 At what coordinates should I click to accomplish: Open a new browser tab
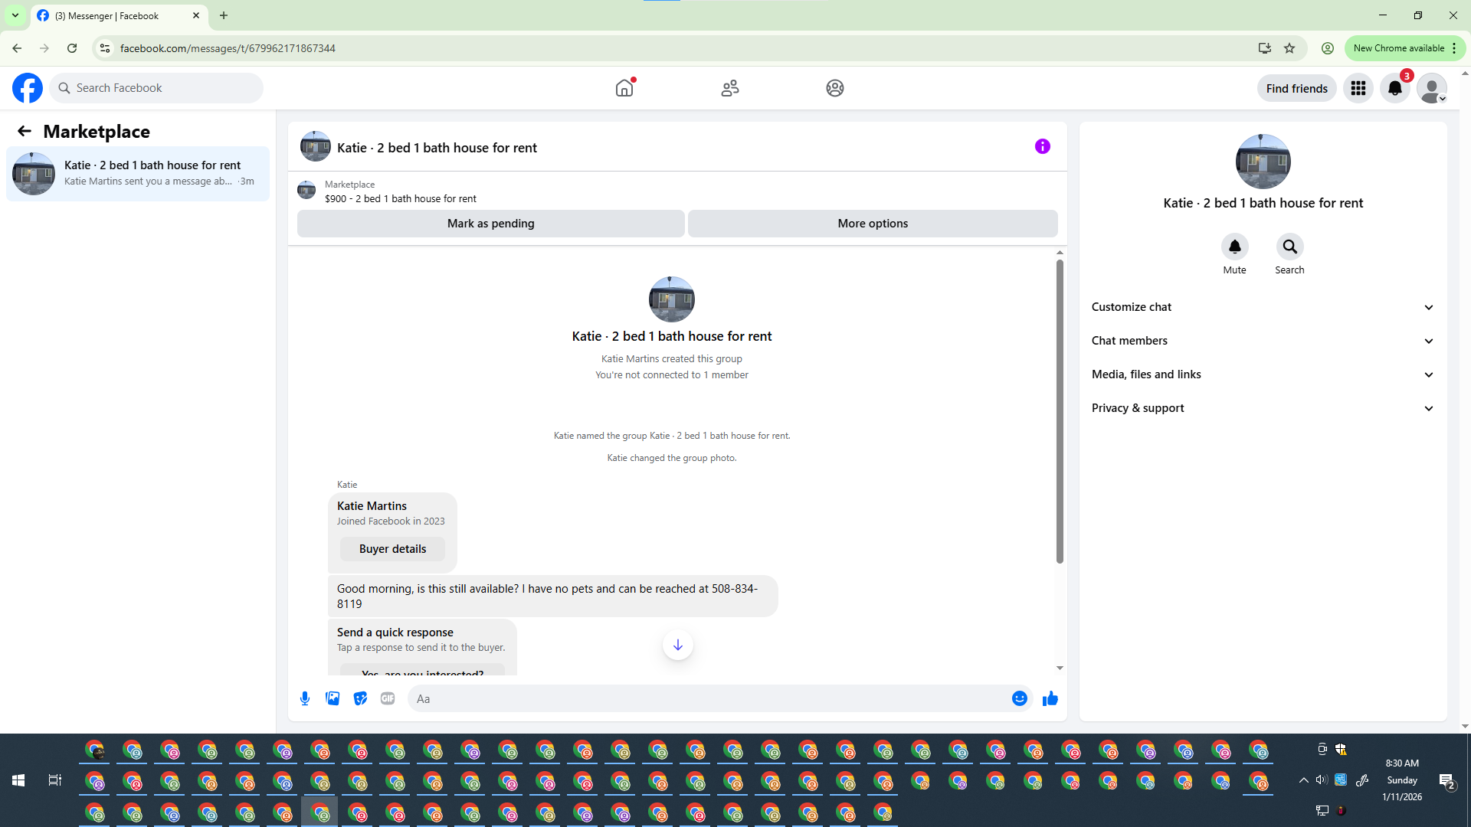pyautogui.click(x=224, y=15)
